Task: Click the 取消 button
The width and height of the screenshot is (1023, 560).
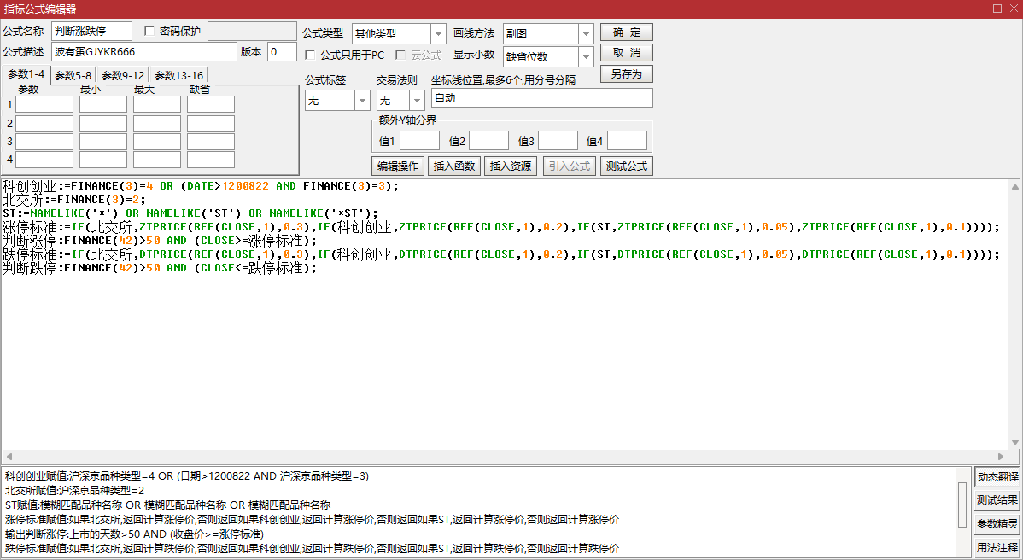Action: (x=626, y=53)
